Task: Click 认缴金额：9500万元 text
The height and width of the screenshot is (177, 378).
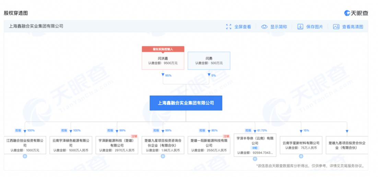Action: coord(163,63)
